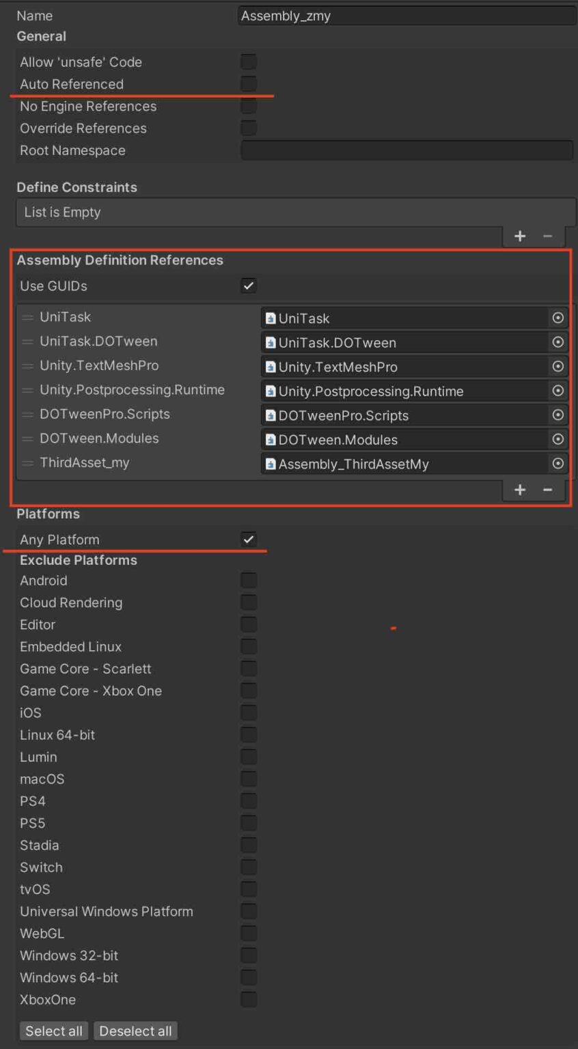
Task: Open the object picker for Unity.Postprocessing.Runtime
Action: (x=558, y=391)
